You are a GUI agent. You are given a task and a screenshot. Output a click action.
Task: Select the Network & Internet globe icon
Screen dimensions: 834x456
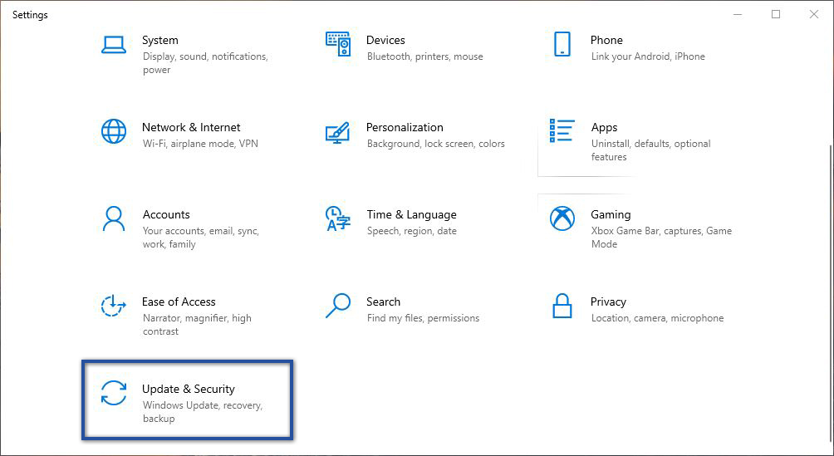coord(113,131)
